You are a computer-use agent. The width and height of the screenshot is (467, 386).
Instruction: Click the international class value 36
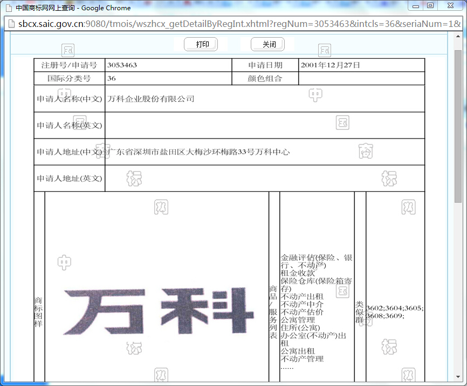pyautogui.click(x=112, y=78)
